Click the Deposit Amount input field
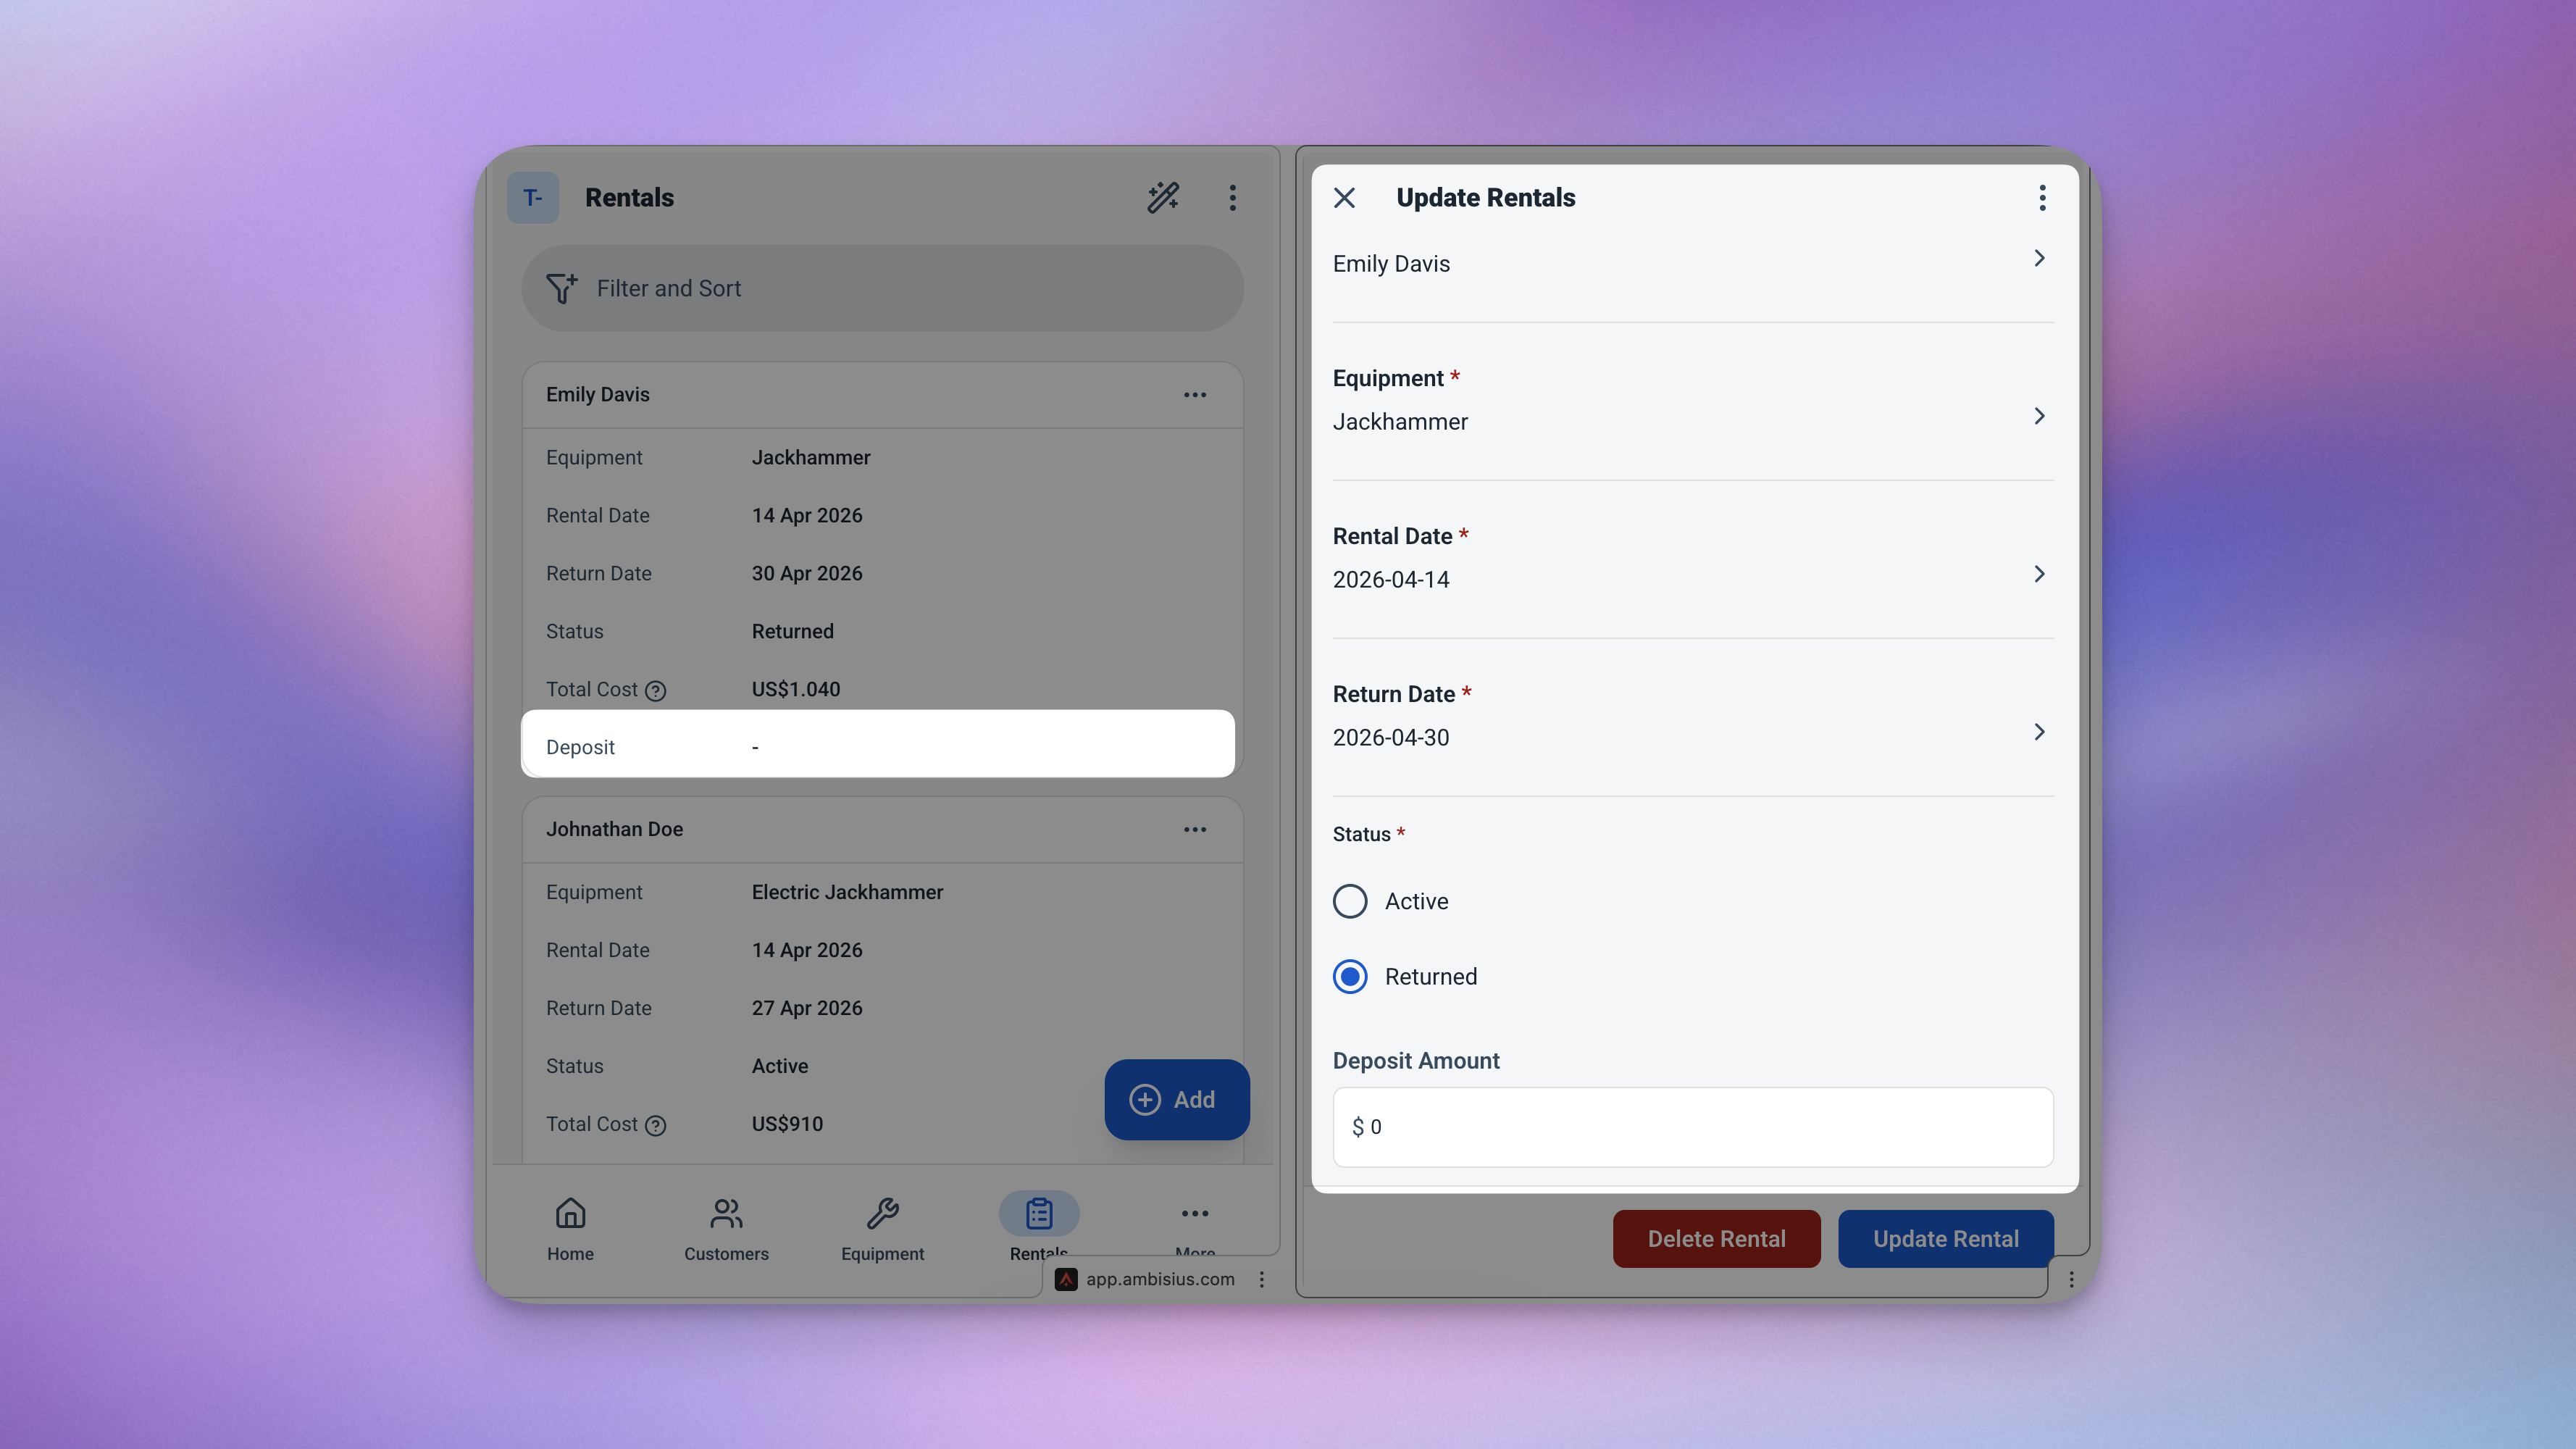The width and height of the screenshot is (2576, 1449). point(1692,1126)
